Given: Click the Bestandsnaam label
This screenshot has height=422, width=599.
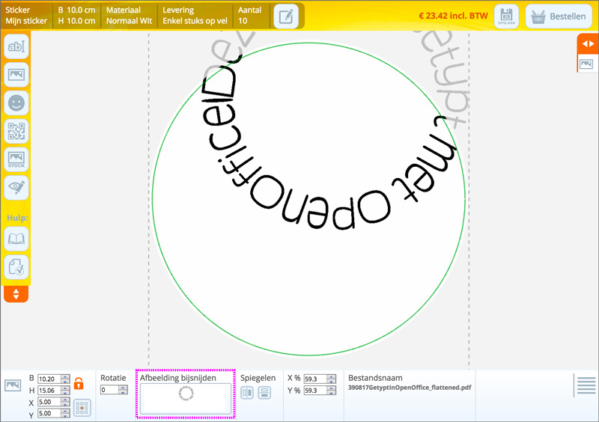Looking at the screenshot, I should pyautogui.click(x=375, y=378).
